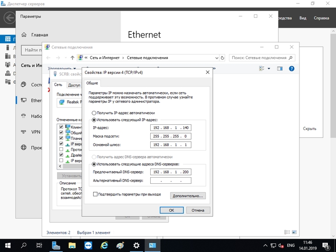336x252 pixels.
Task: Click the 'Дополнительно...' button
Action: (x=189, y=196)
